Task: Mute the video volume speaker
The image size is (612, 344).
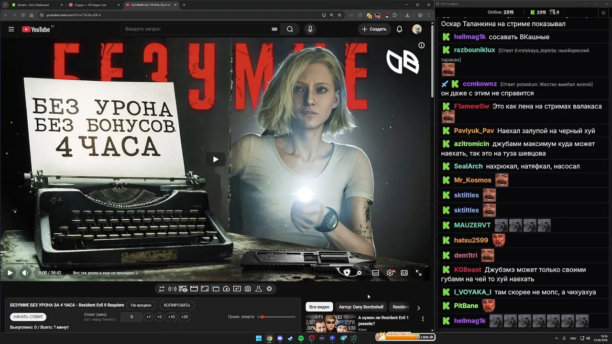Action: coord(25,273)
